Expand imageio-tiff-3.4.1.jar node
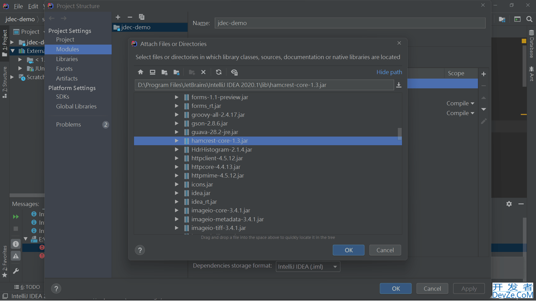 (x=176, y=228)
